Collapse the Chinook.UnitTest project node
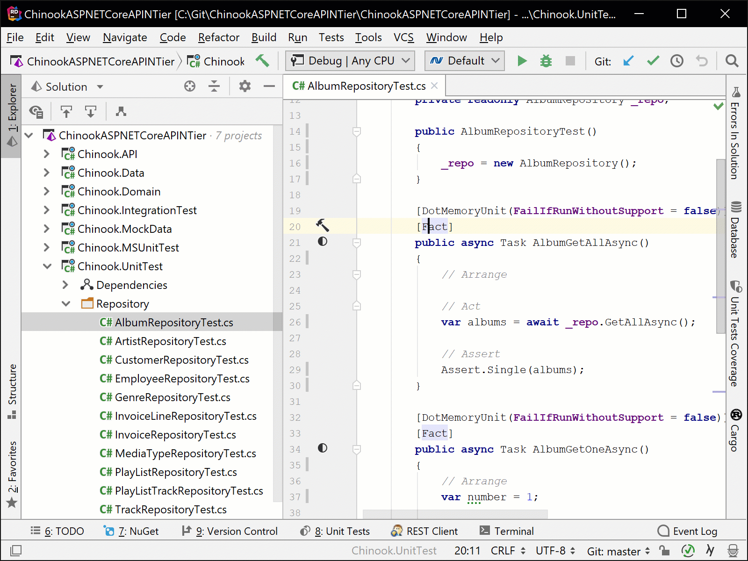The height and width of the screenshot is (561, 748). tap(47, 266)
